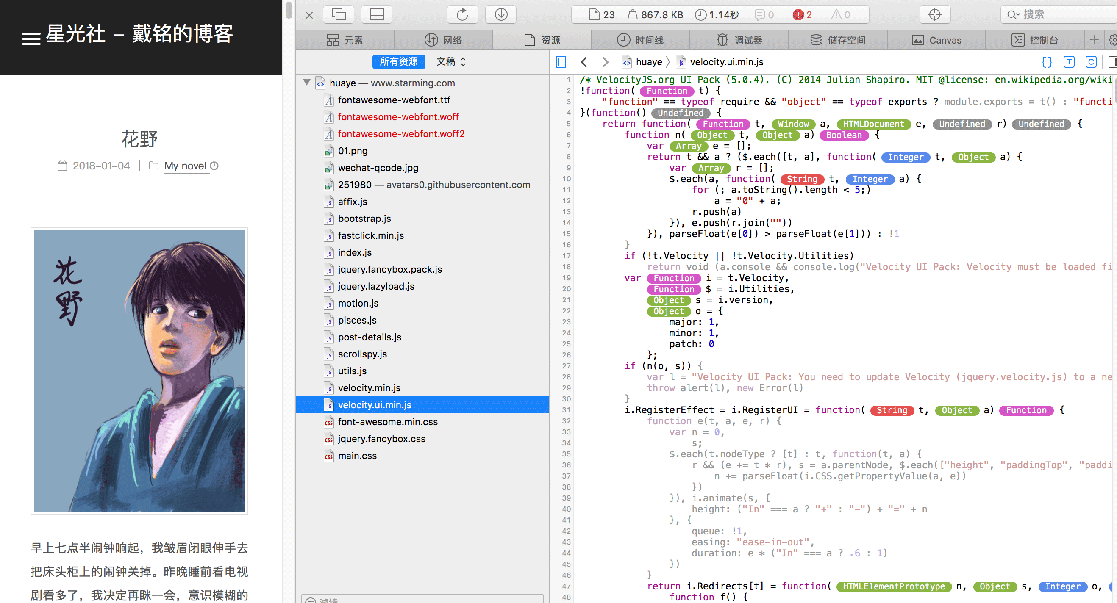Collapse the huaye resource tree

(x=306, y=82)
